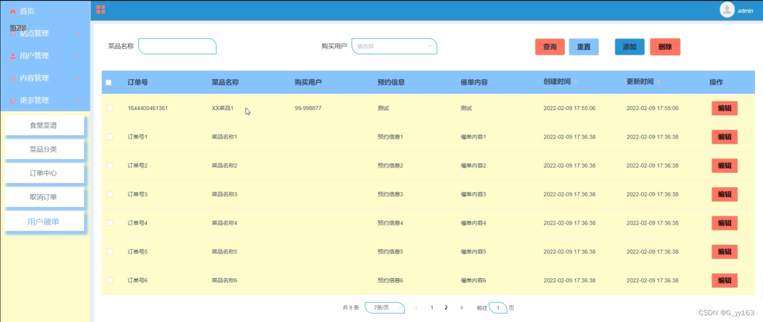Check the checkbox for 订单号3 row
This screenshot has width=763, height=322.
[x=110, y=194]
